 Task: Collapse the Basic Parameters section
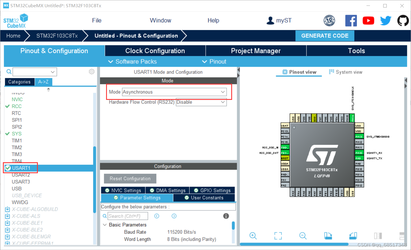pyautogui.click(x=105, y=225)
